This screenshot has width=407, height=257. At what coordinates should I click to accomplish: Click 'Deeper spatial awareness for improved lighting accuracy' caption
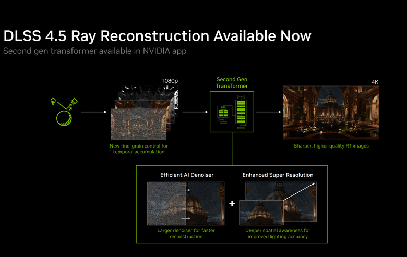pos(278,234)
